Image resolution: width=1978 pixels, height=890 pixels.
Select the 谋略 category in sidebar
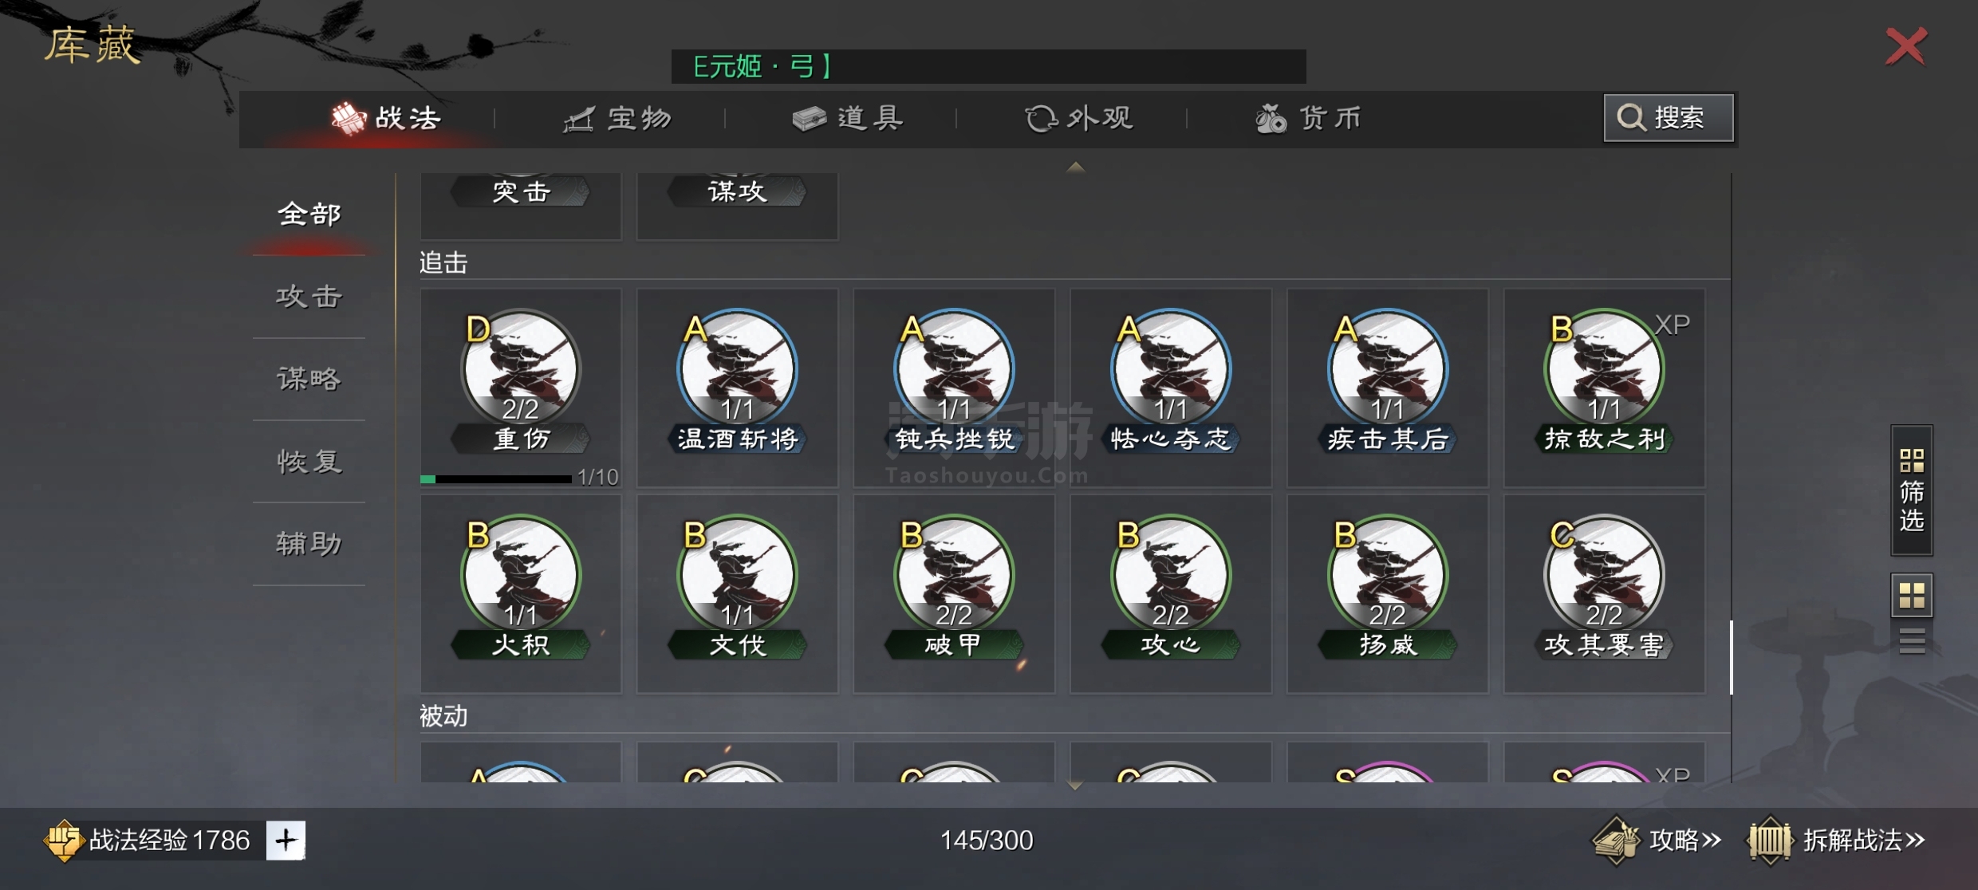[309, 379]
